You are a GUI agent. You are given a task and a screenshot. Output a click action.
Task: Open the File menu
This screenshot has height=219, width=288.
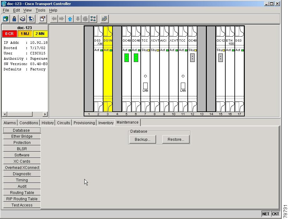(x=6, y=10)
